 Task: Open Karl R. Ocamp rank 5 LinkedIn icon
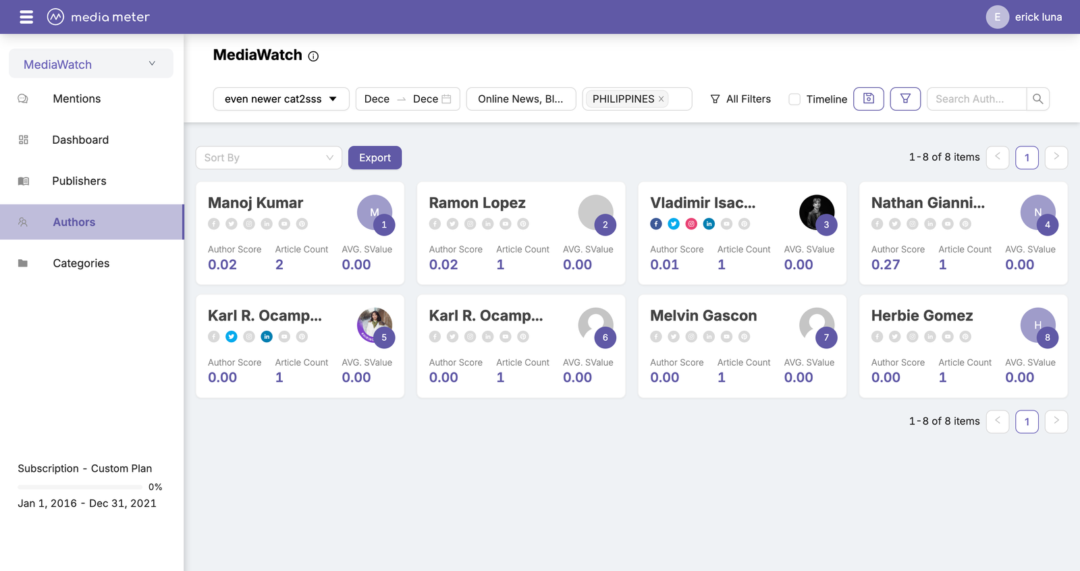267,336
